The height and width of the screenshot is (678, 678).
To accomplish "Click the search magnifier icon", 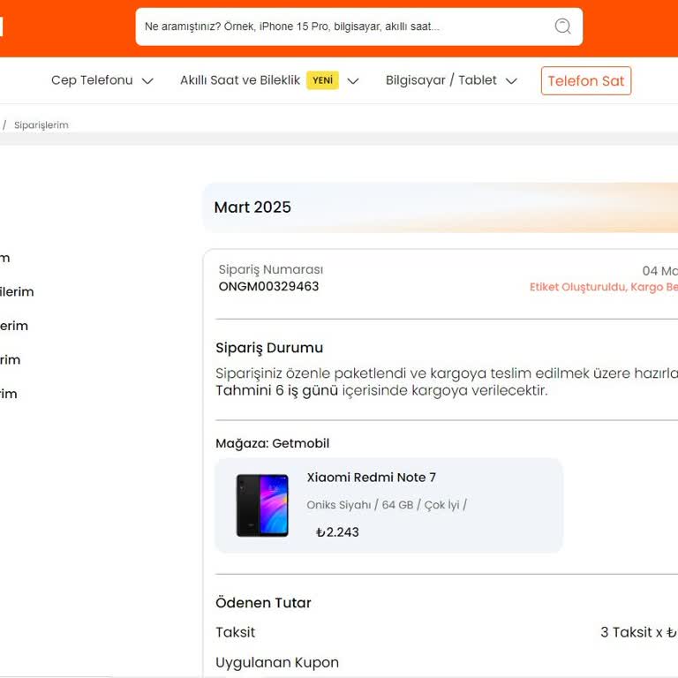I will coord(562,26).
